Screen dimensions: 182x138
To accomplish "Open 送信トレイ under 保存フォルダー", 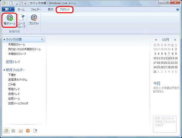I will 14,94.
